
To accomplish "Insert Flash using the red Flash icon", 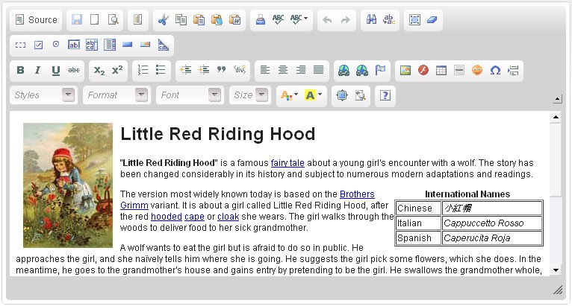I will coord(423,70).
